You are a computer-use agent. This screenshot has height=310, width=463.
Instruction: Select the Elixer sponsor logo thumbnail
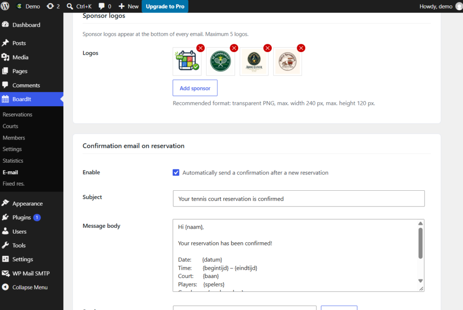254,61
